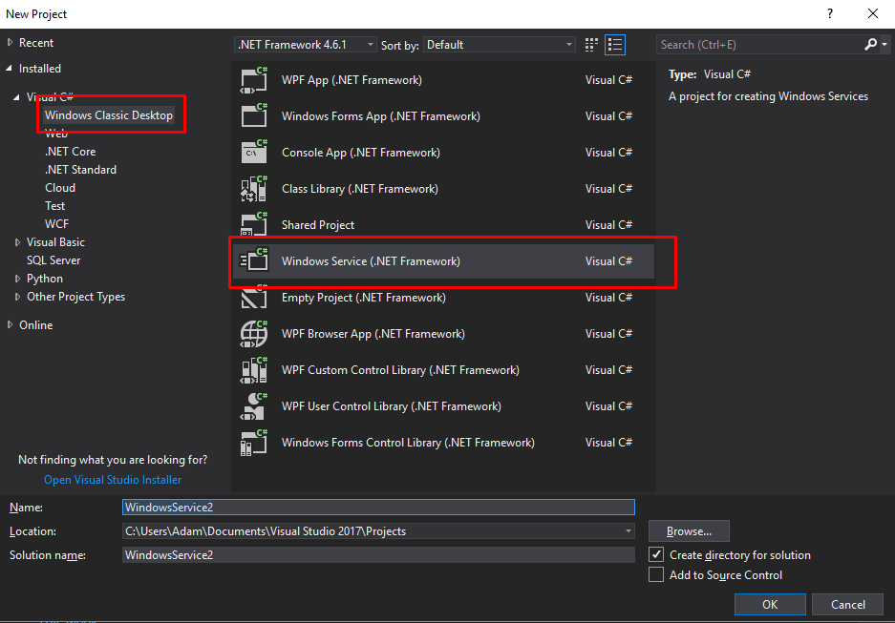
Task: Open Visual Studio Installer link
Action: [x=113, y=480]
